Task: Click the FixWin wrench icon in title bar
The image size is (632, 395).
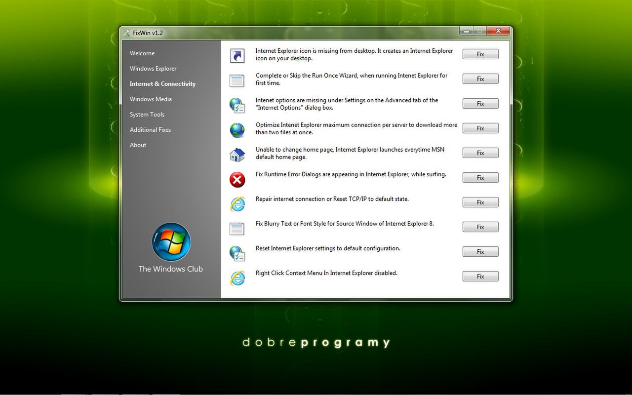Action: pos(126,33)
